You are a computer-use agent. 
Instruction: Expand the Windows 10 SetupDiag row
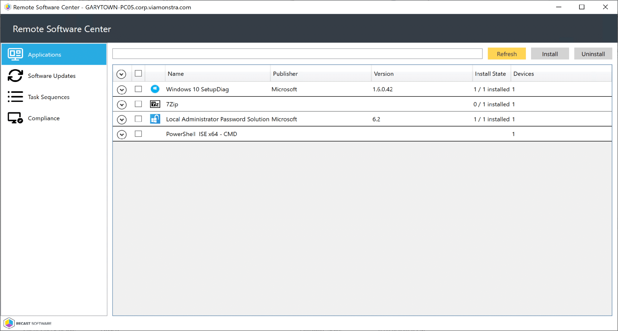[x=122, y=90]
